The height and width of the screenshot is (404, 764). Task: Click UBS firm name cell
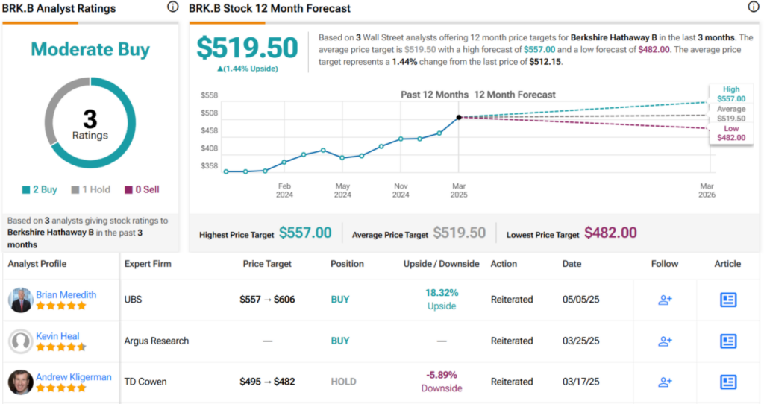click(x=133, y=300)
